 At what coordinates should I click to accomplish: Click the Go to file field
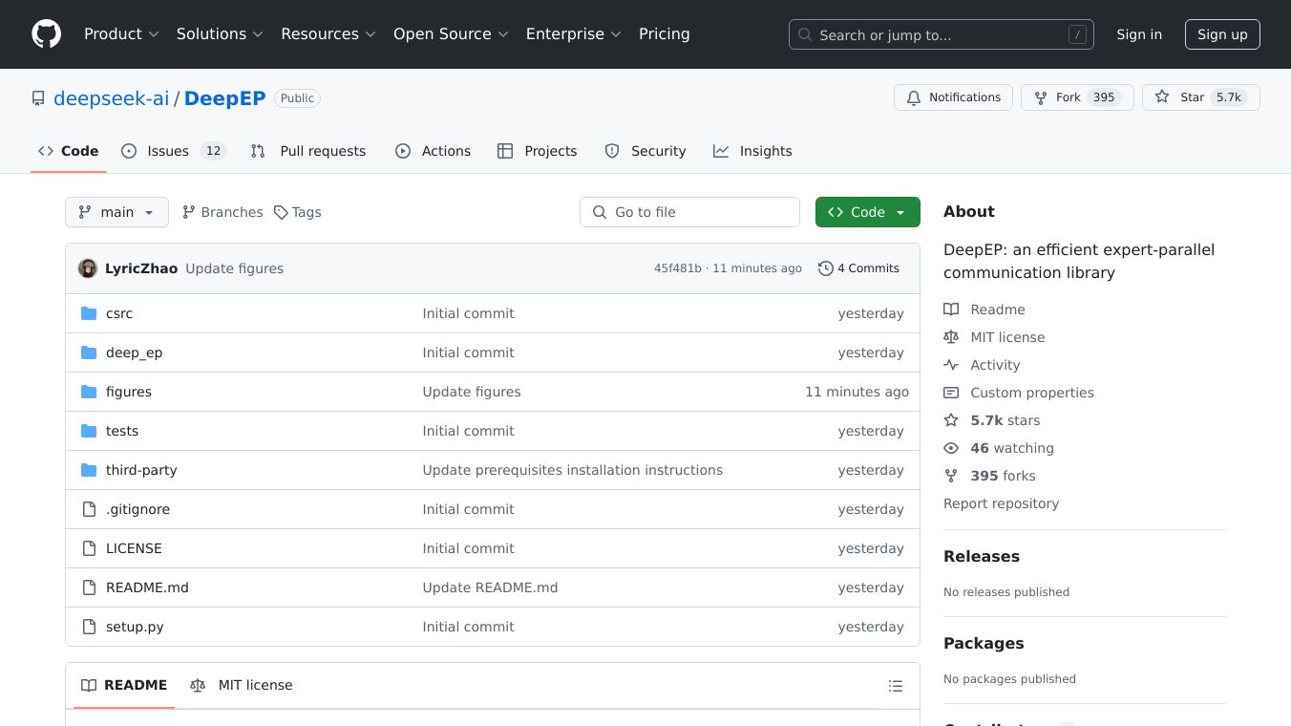pyautogui.click(x=689, y=212)
